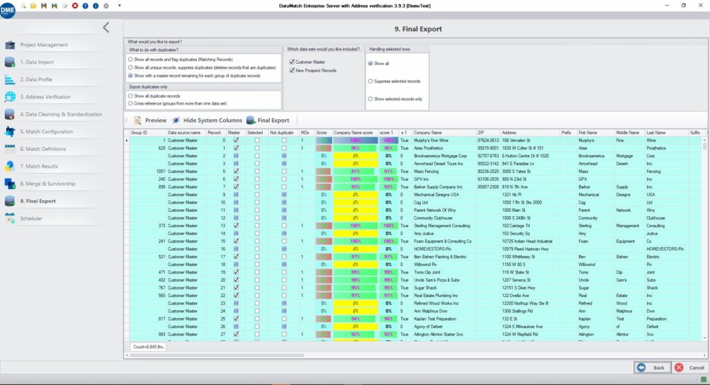
Task: Collapse the left navigation panel with chevron
Action: pos(106,28)
